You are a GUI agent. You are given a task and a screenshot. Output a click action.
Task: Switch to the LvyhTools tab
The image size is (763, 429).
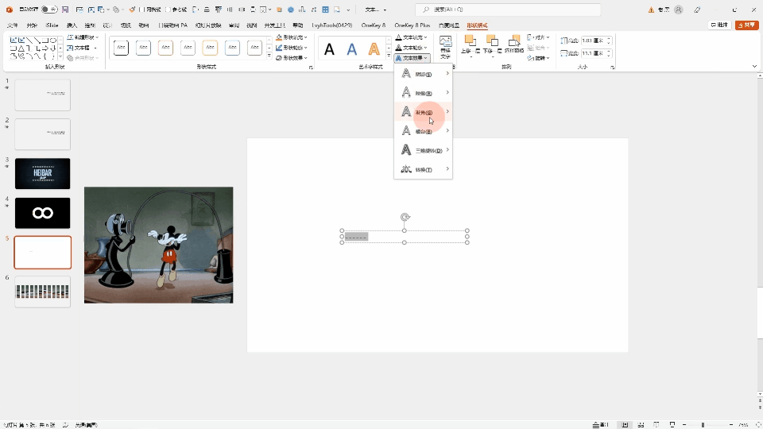[332, 25]
